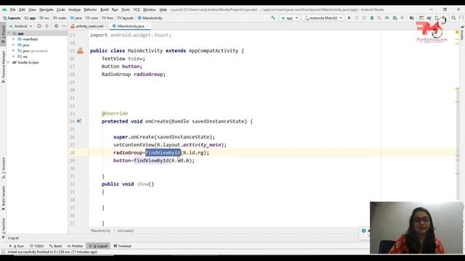Open the Profiler tool window
Screen dimensions: 465x261
pyautogui.click(x=75, y=246)
